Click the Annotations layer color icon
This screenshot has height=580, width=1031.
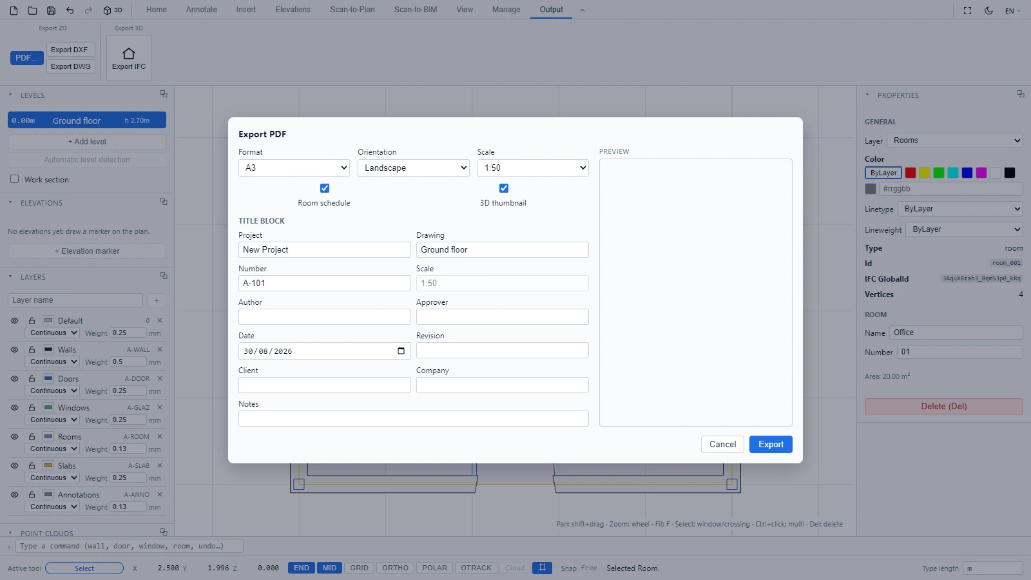click(48, 494)
